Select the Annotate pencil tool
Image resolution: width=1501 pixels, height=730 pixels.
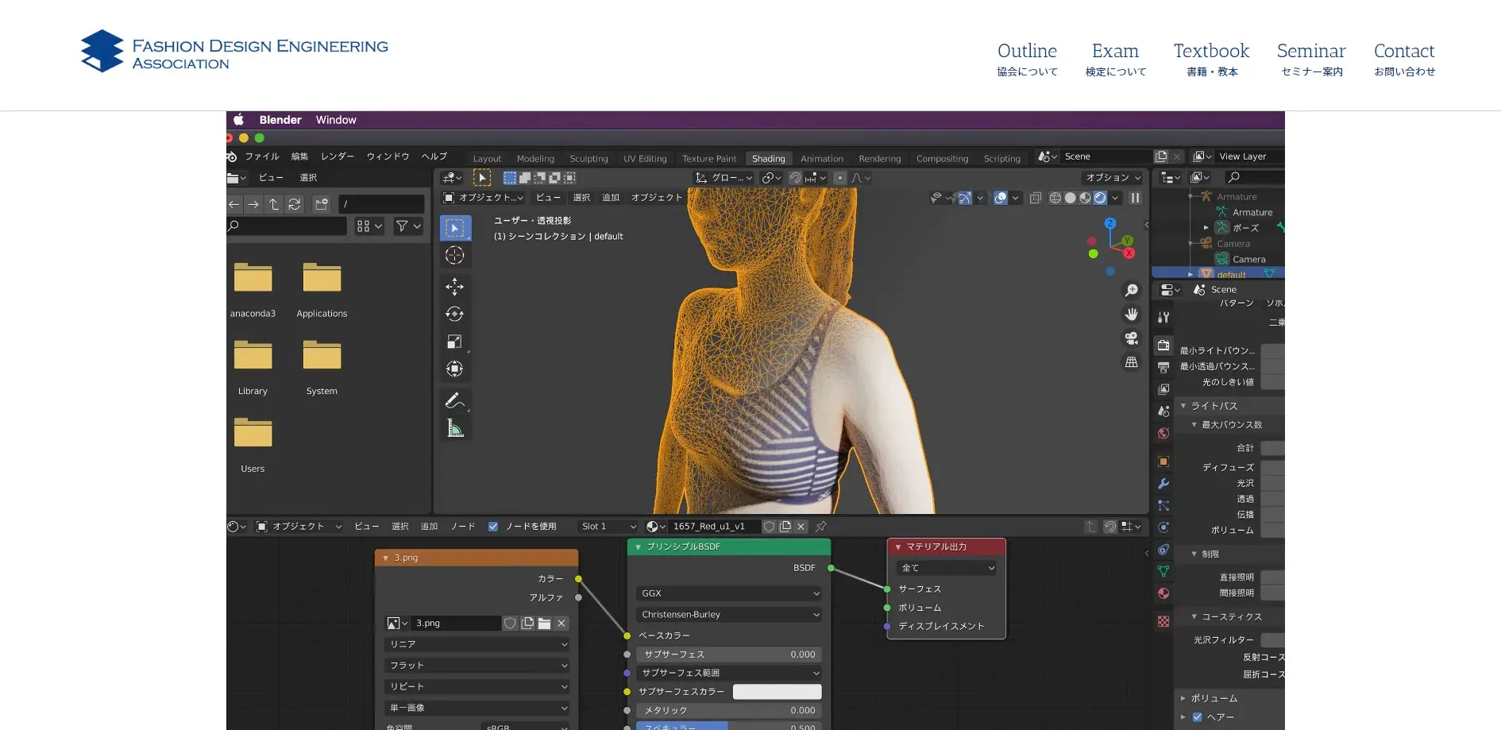coord(454,400)
